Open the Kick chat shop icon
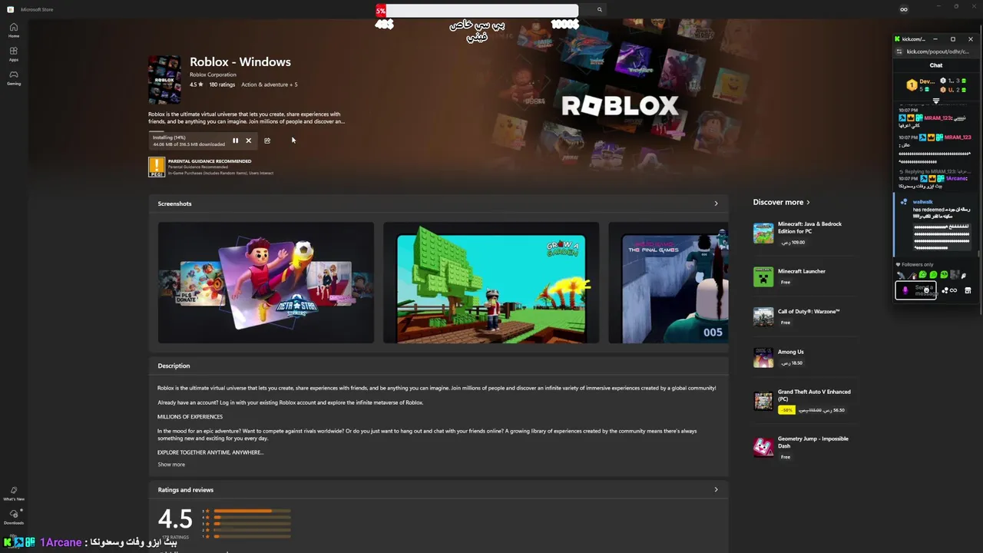 [968, 290]
